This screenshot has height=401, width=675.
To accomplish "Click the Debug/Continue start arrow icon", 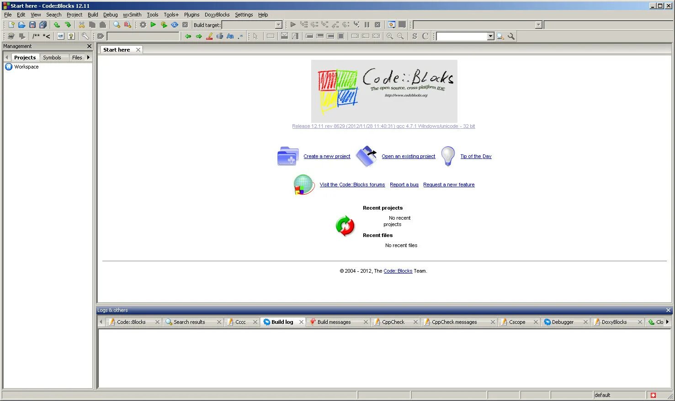I will 293,25.
